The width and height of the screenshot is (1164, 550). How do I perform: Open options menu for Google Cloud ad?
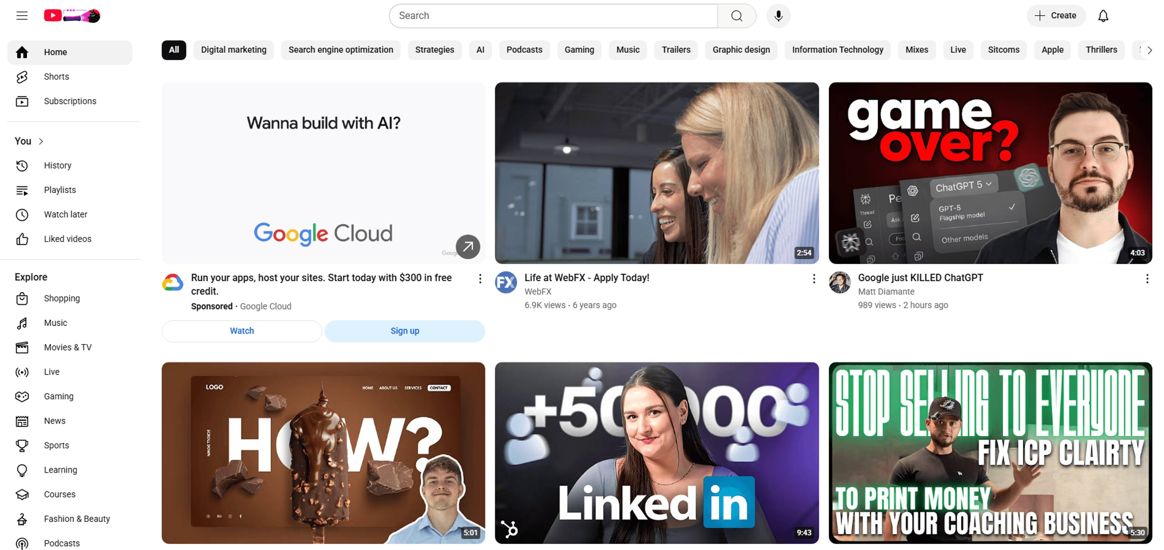480,279
